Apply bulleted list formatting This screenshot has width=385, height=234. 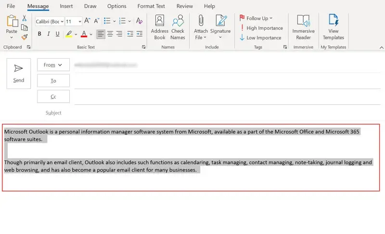coord(107,21)
